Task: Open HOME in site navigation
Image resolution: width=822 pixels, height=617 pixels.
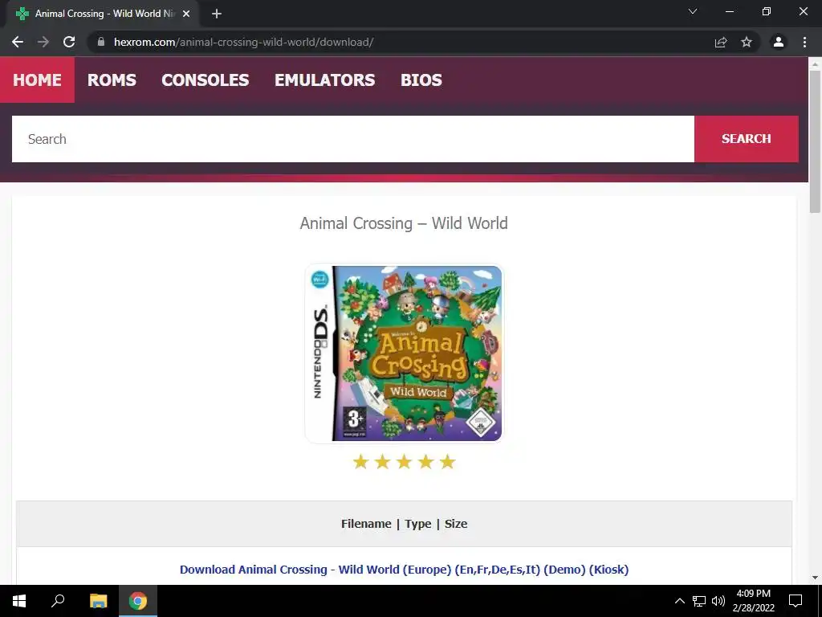Action: (x=37, y=80)
